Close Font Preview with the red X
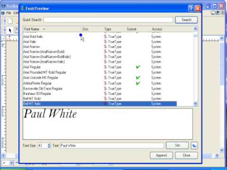 [x=198, y=8]
